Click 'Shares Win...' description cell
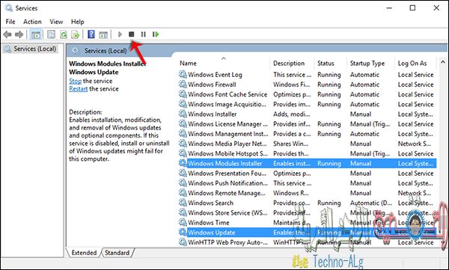 pyautogui.click(x=291, y=144)
